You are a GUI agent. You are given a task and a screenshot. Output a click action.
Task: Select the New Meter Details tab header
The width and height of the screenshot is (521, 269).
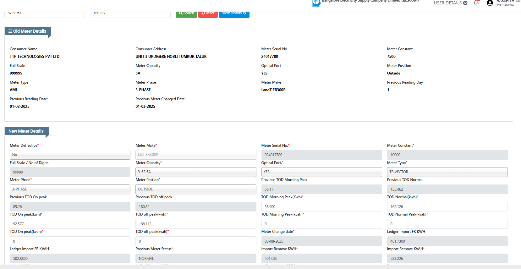tap(26, 131)
